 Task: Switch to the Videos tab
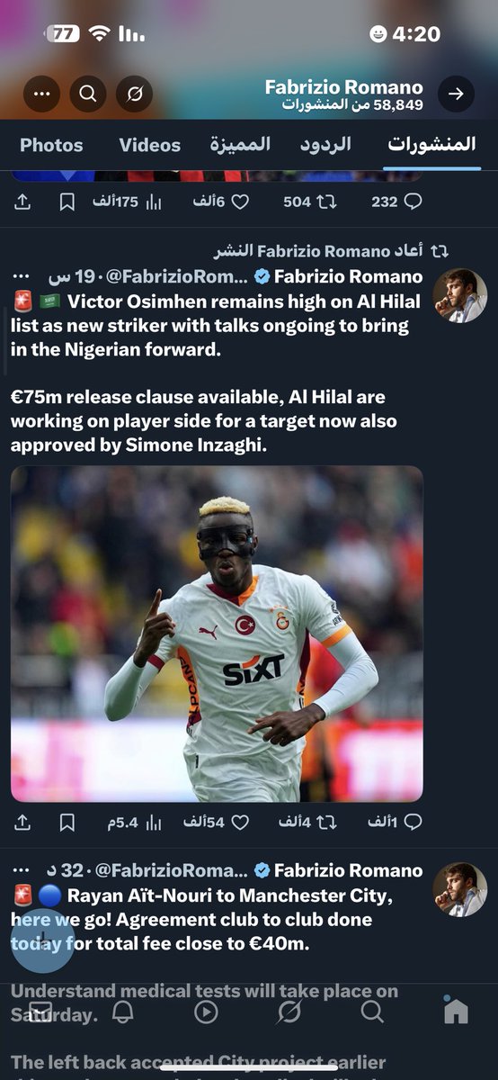tap(149, 145)
